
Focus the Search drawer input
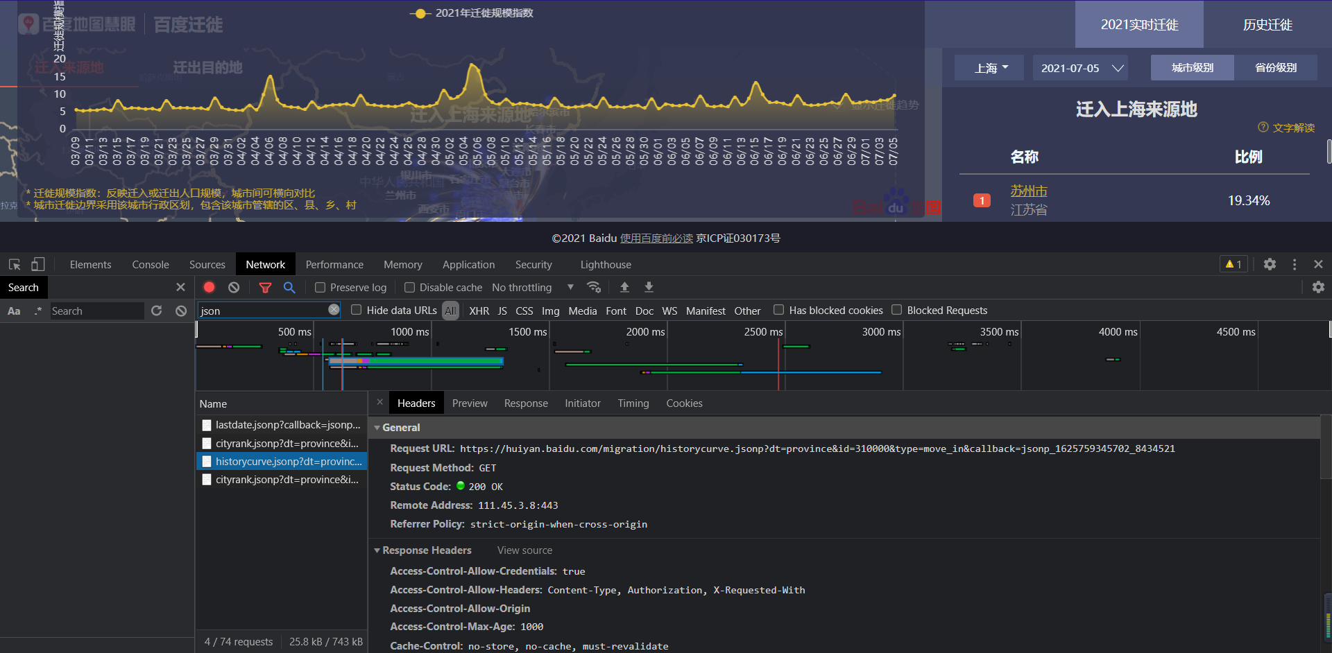point(96,311)
